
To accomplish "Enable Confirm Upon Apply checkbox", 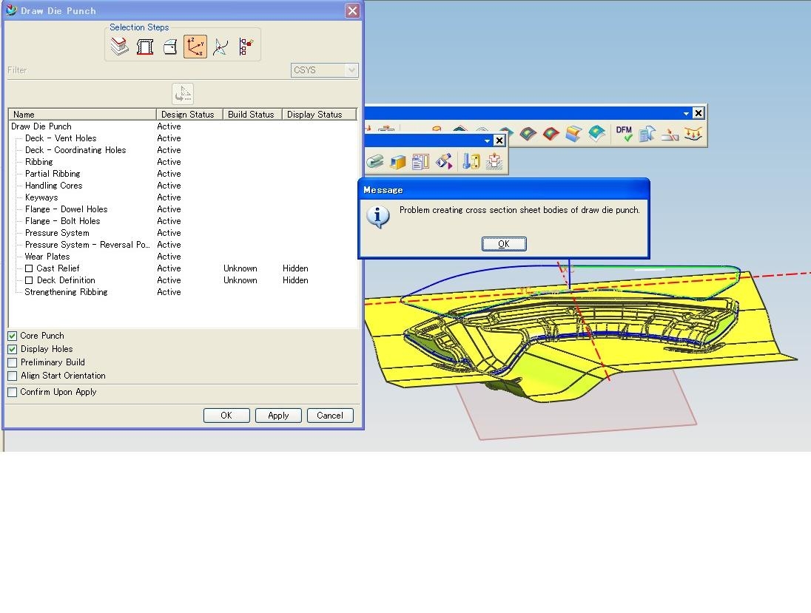I will tap(13, 393).
